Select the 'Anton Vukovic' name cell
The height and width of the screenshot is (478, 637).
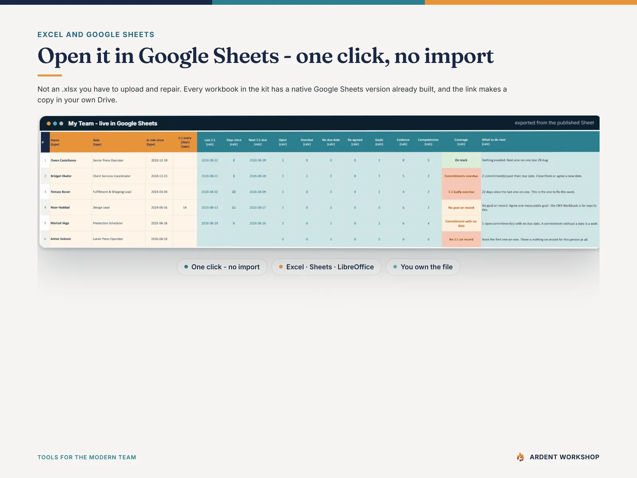[x=70, y=239]
